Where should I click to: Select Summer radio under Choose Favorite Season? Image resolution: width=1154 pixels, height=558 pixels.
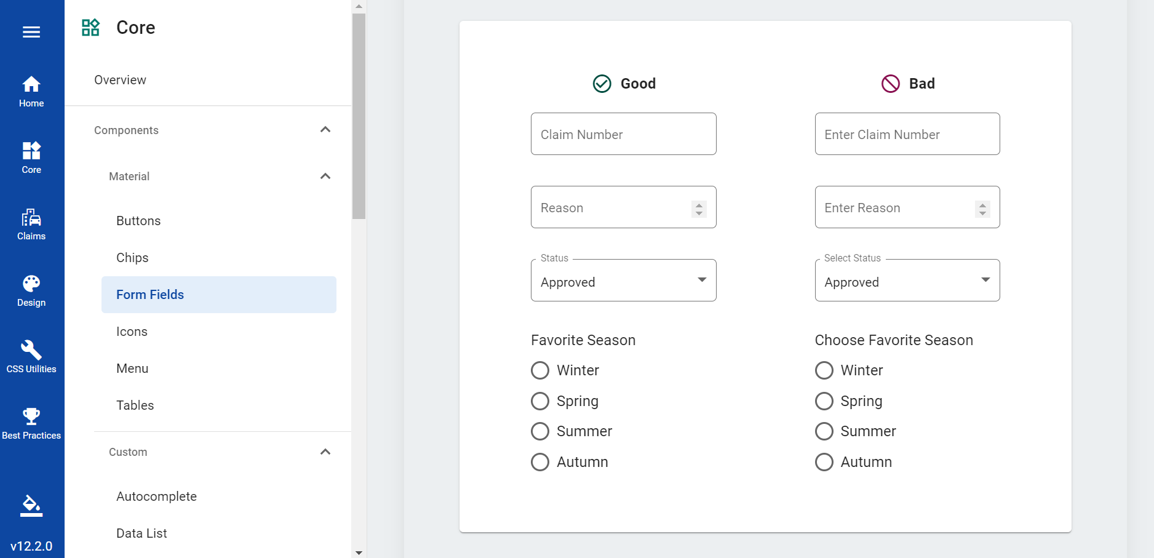(824, 431)
